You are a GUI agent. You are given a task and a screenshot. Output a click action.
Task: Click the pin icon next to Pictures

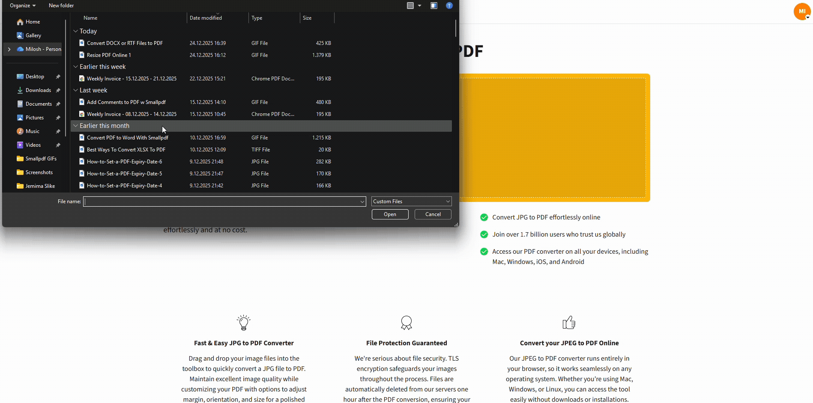pyautogui.click(x=58, y=118)
